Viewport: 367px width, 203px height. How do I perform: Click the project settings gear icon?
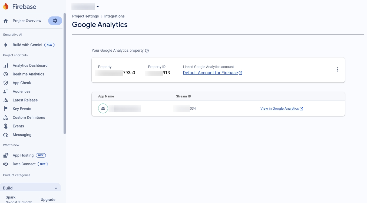[x=55, y=21]
